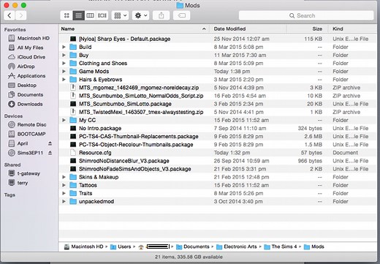
Task: Select No Intro.package file
Action: pos(218,128)
